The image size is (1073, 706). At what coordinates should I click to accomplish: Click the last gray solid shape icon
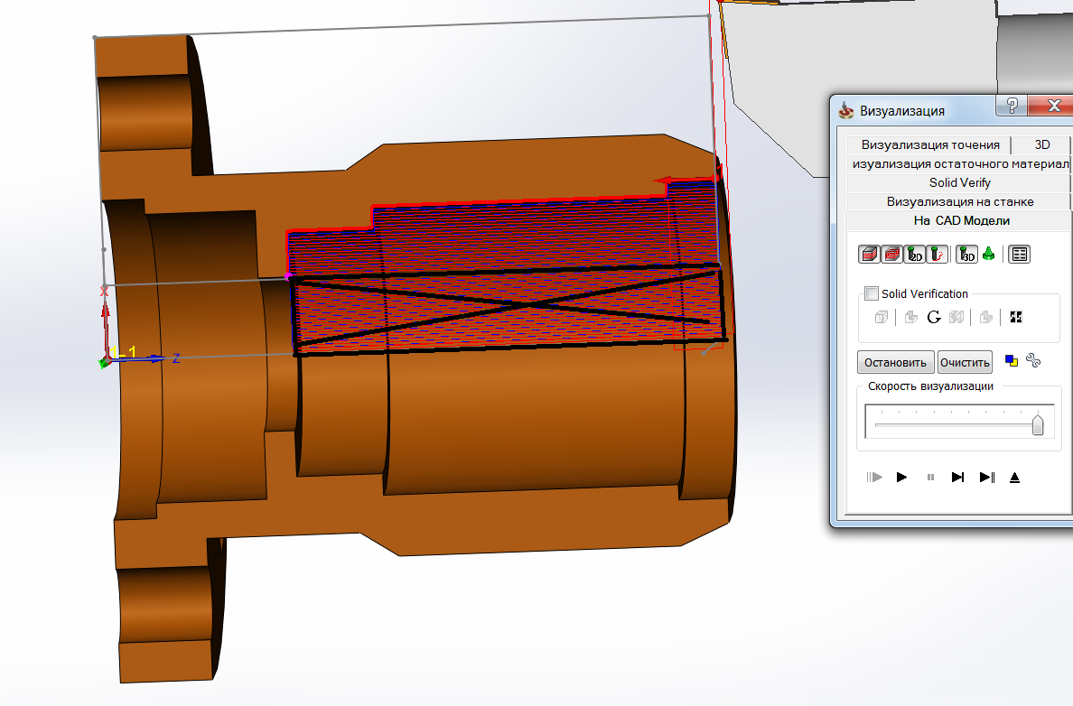pyautogui.click(x=986, y=317)
